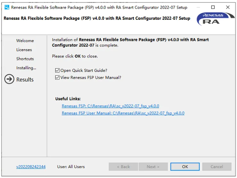This screenshot has width=237, height=178.
Task: Open the v202208242344 version link
Action: click(31, 167)
